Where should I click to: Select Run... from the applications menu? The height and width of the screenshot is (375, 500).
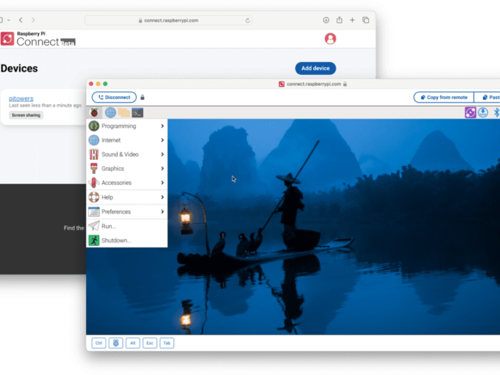pos(125,226)
